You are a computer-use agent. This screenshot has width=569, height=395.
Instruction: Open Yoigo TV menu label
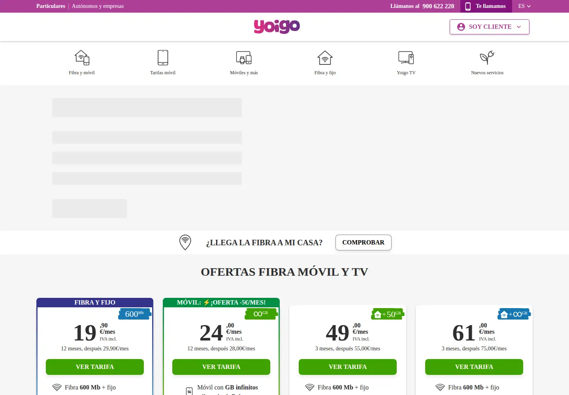pos(406,73)
